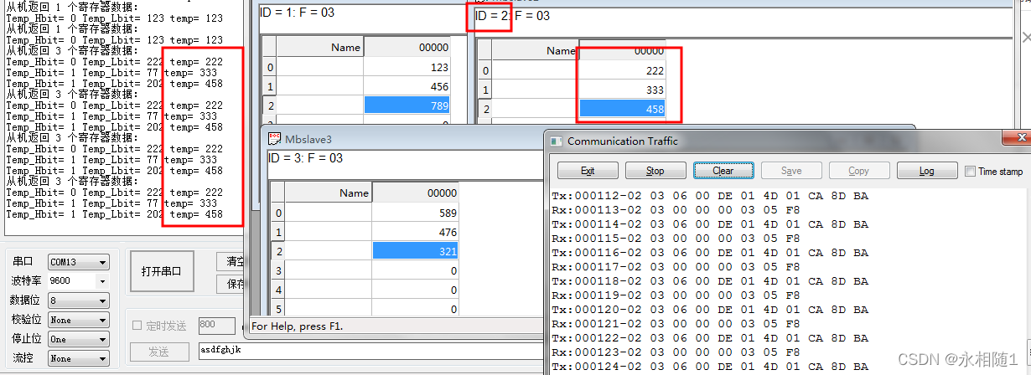Select cell value 123 in ID 1 slave
This screenshot has width=1031, height=375.
tap(407, 67)
